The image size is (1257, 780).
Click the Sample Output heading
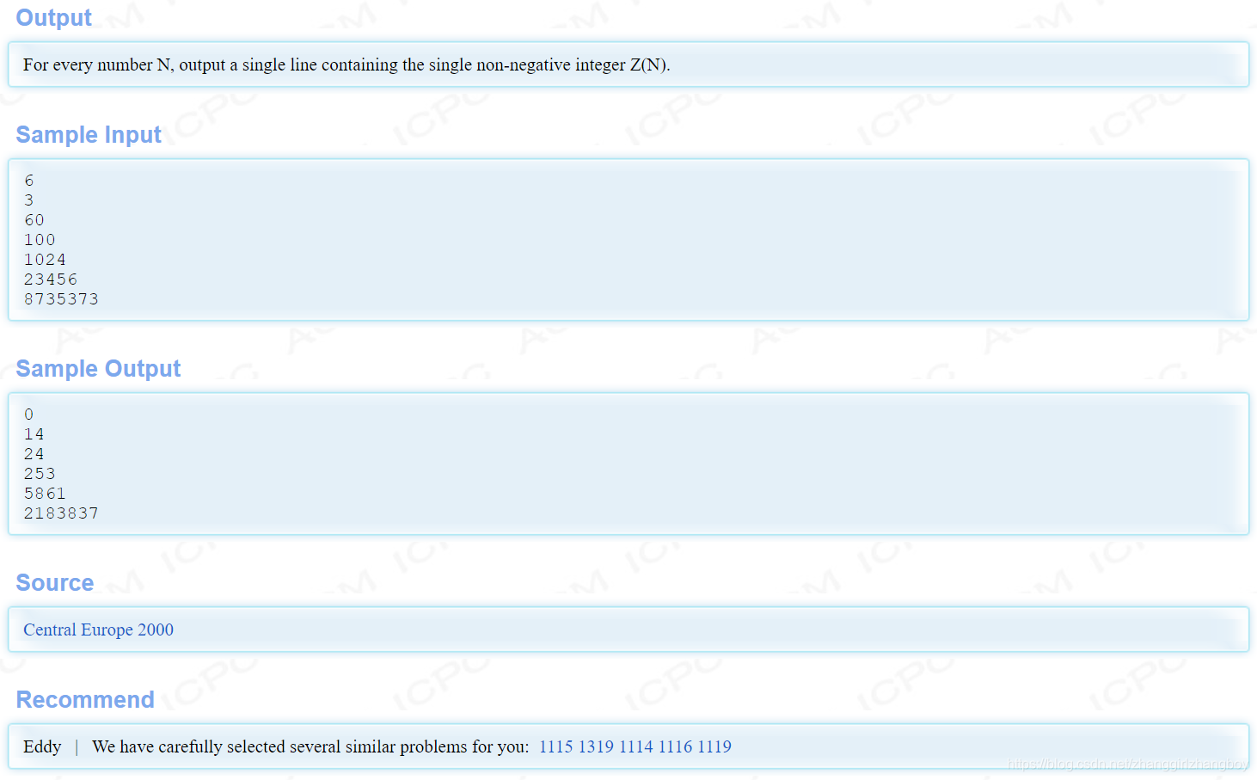coord(98,369)
